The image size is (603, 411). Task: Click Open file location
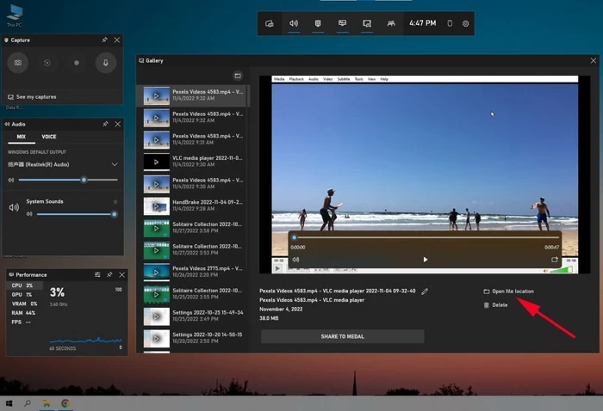pyautogui.click(x=512, y=291)
